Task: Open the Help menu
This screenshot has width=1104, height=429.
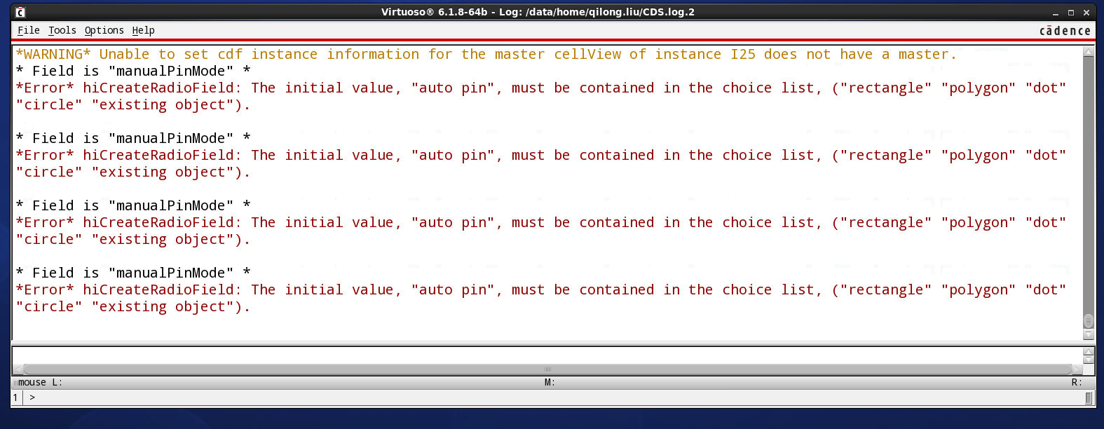Action: (143, 30)
